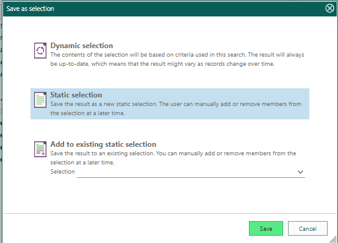Close the Save as selection dialog

tap(329, 9)
